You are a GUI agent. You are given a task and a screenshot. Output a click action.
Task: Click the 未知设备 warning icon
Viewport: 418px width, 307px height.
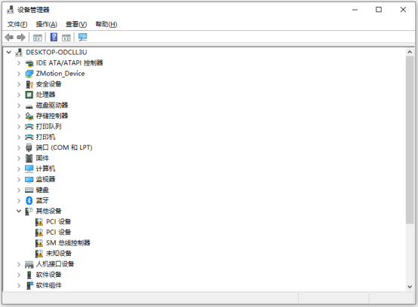click(39, 254)
